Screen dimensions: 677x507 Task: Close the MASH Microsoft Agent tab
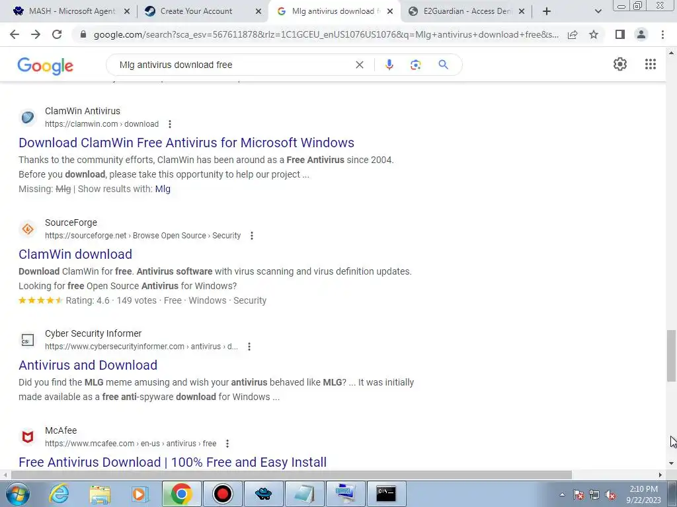click(x=127, y=11)
